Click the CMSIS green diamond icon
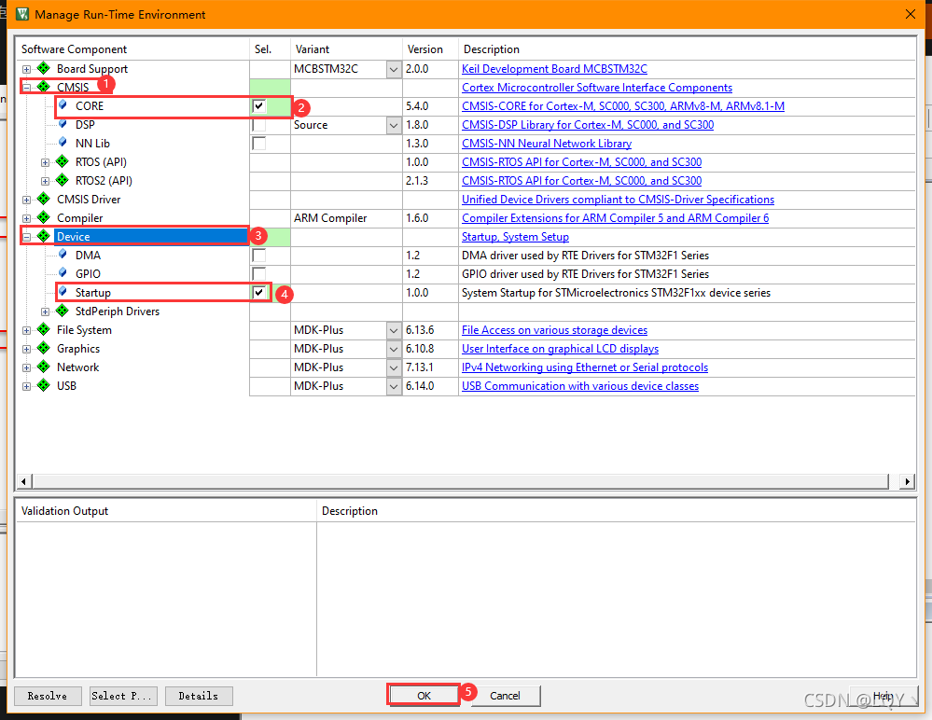This screenshot has height=720, width=932. pos(44,87)
